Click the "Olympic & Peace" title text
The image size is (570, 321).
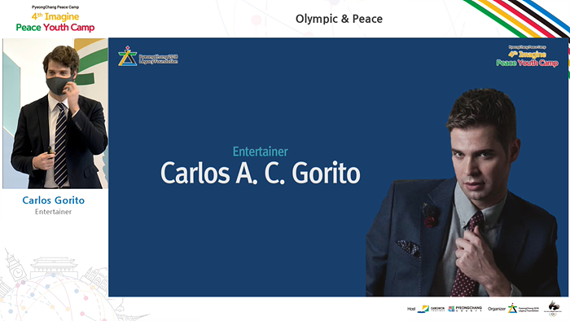[339, 19]
